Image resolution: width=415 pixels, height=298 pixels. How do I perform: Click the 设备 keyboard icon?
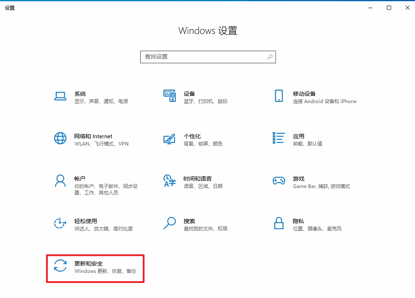[x=169, y=96]
